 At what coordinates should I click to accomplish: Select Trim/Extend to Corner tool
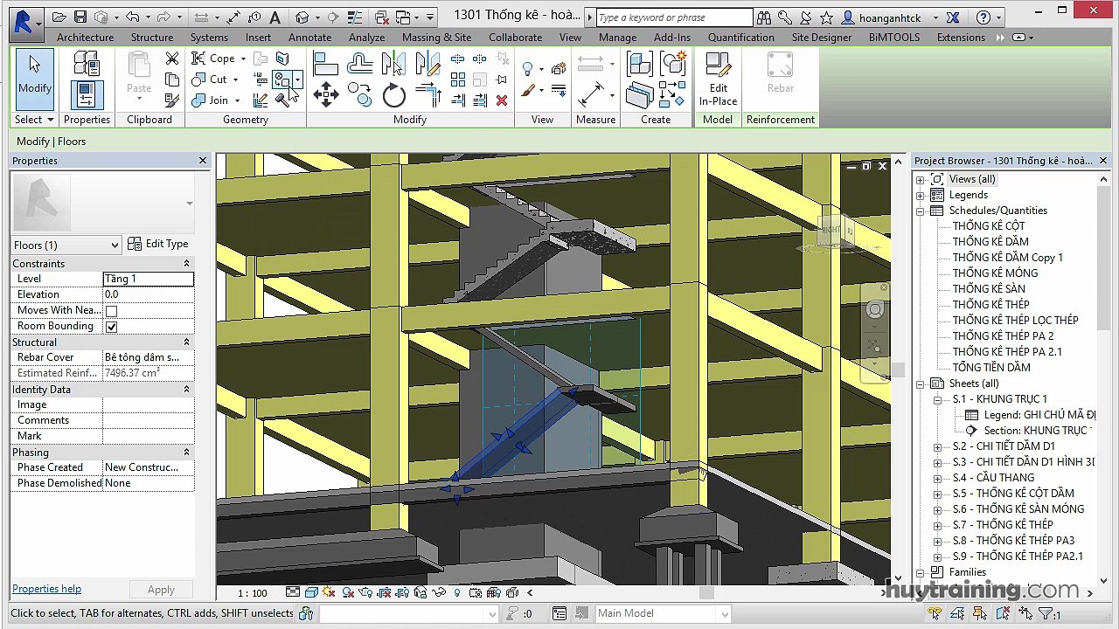[x=427, y=94]
